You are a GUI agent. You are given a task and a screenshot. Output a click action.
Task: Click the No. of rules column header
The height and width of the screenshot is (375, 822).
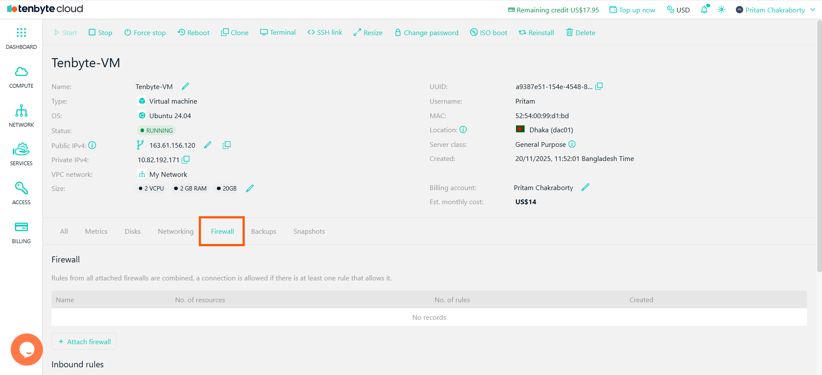pyautogui.click(x=452, y=300)
